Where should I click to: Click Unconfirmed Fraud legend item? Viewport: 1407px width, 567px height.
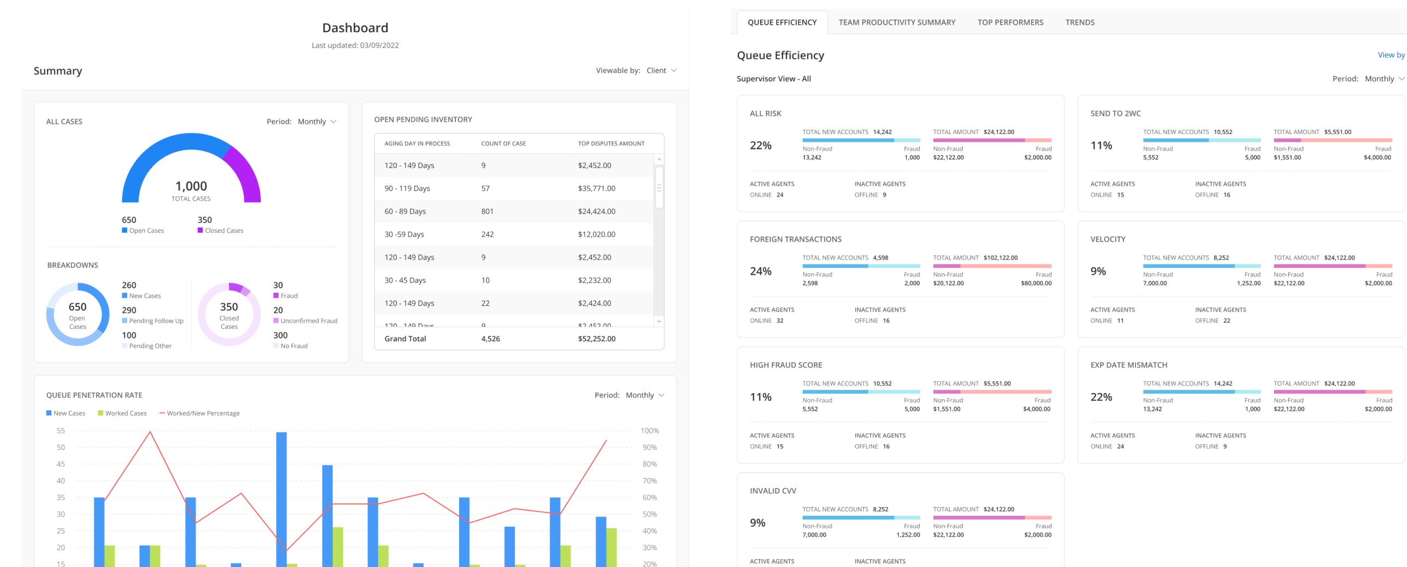[305, 321]
